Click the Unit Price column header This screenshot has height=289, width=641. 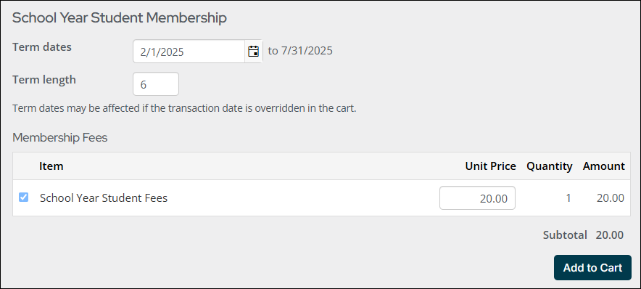click(491, 166)
